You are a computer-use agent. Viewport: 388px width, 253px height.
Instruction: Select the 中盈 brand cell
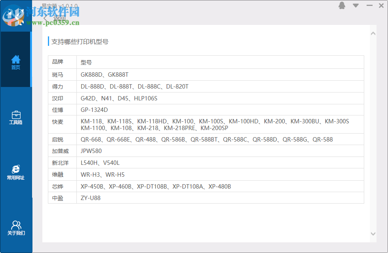63,198
